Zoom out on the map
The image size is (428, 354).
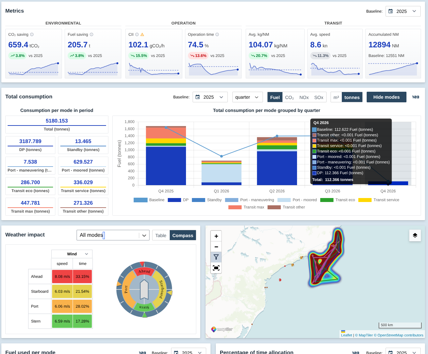(x=216, y=247)
